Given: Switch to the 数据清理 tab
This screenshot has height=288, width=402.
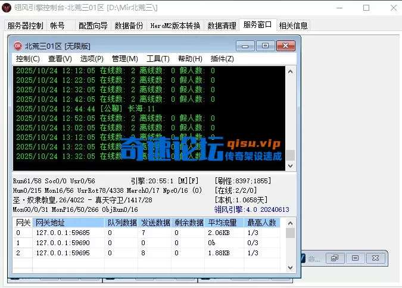Looking at the screenshot, I should [x=222, y=26].
